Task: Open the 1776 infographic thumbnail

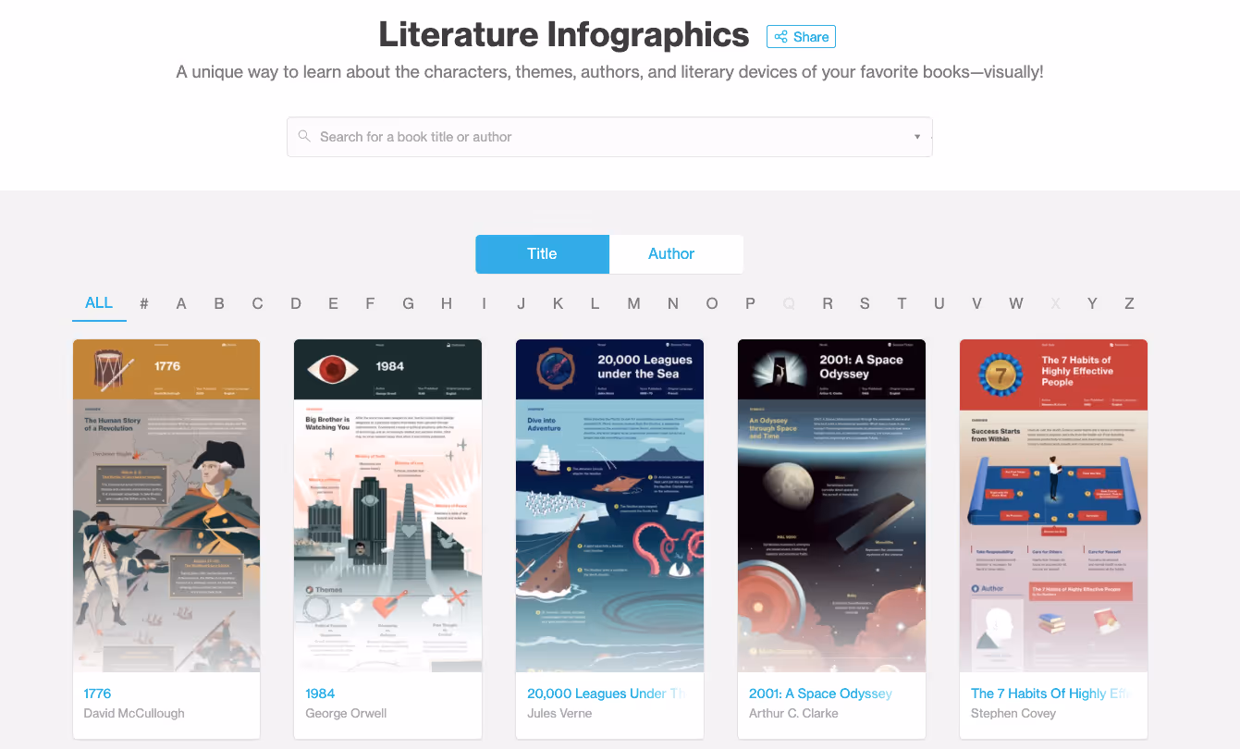Action: click(x=166, y=505)
